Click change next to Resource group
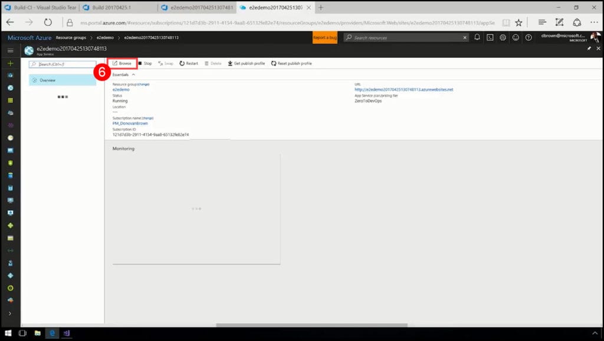 coord(143,84)
